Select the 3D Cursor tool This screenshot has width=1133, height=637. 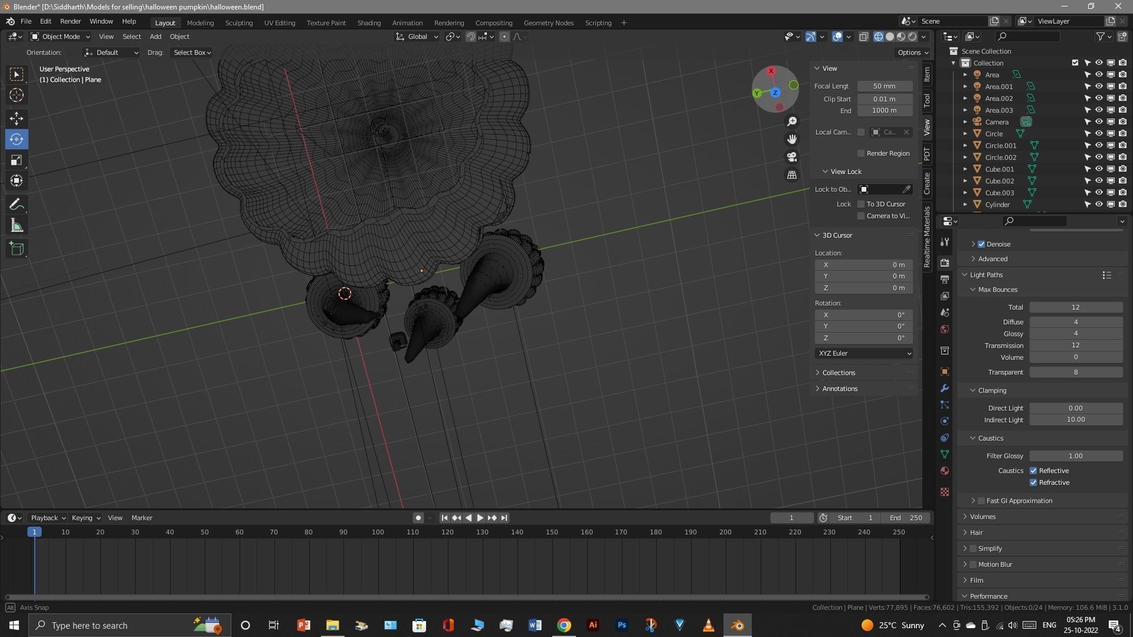point(17,95)
